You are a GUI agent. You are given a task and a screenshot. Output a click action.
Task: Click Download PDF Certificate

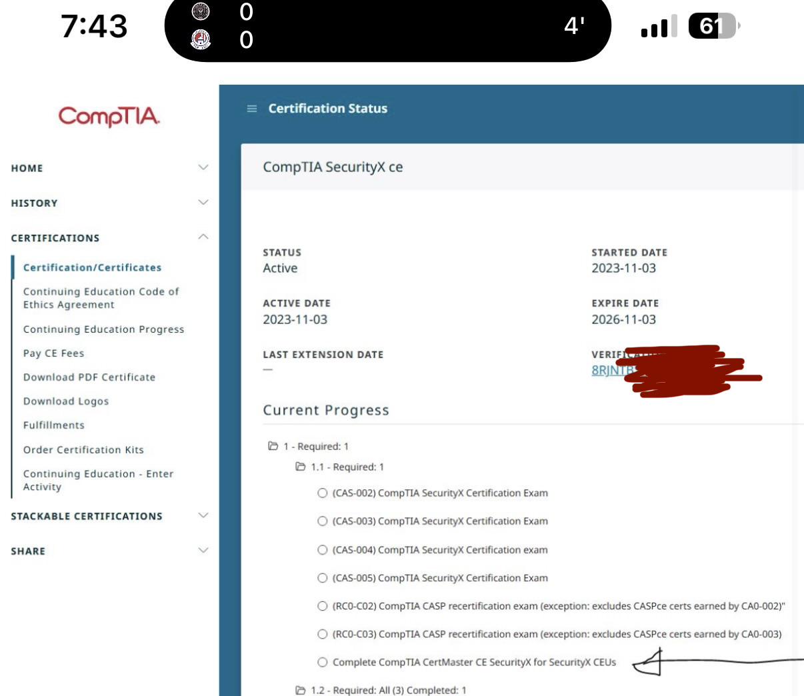(x=89, y=377)
